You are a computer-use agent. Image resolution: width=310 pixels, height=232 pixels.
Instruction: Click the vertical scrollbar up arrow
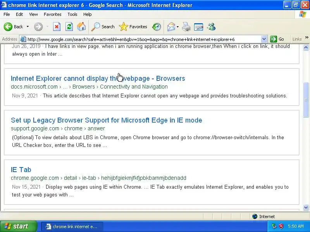tap(306, 47)
